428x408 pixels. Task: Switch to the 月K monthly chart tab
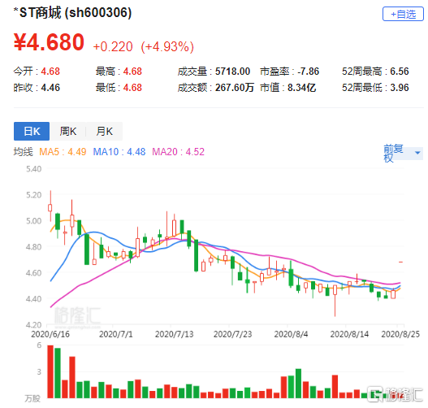(104, 131)
